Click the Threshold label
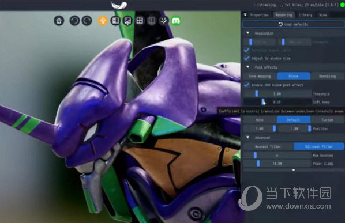 pos(321,94)
